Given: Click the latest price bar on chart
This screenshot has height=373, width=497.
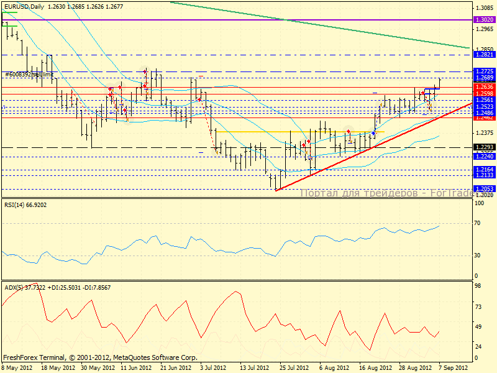Looking at the screenshot, I should 440,82.
